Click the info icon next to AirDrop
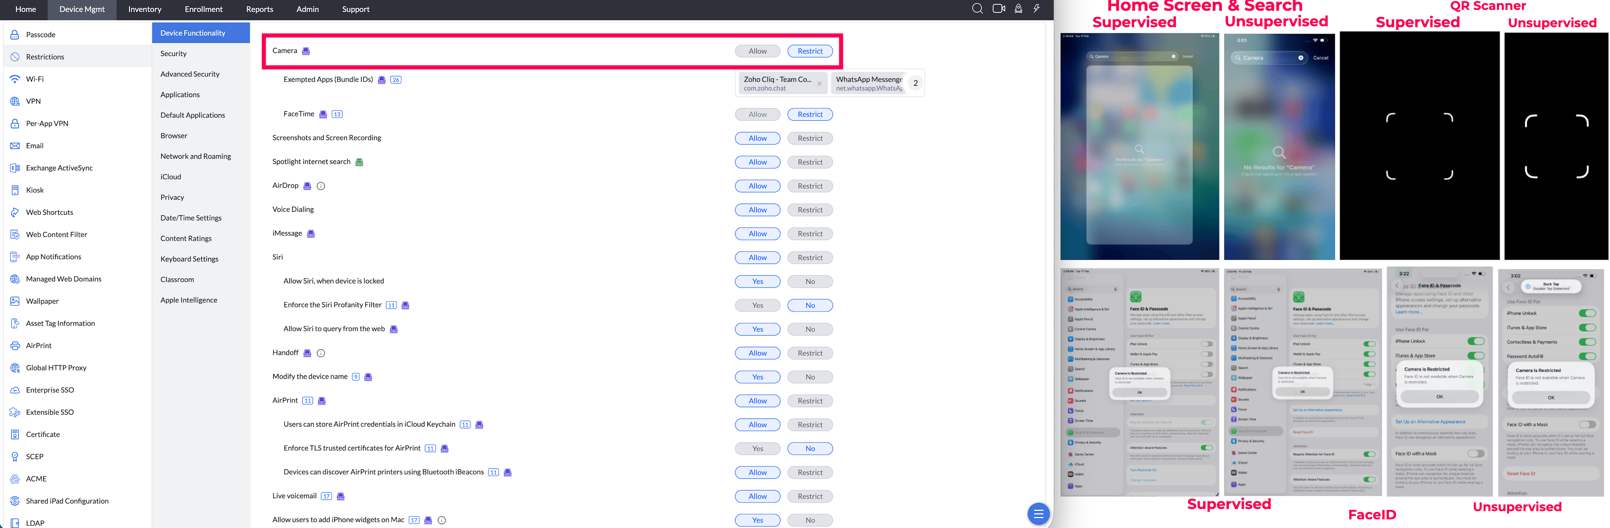 (320, 186)
